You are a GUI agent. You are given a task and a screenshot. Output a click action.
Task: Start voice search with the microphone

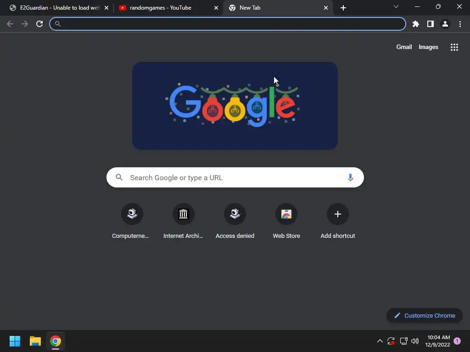350,177
